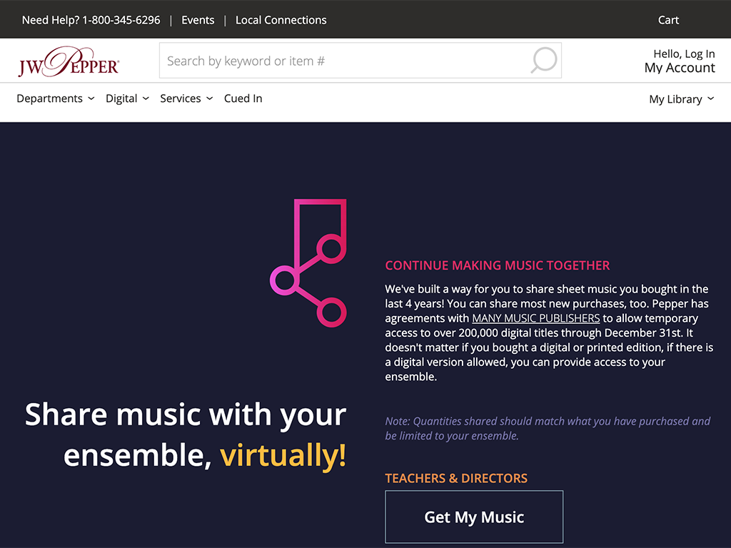Click the "Share music with your ensemble" heading
This screenshot has width=731, height=548.
pyautogui.click(x=186, y=434)
